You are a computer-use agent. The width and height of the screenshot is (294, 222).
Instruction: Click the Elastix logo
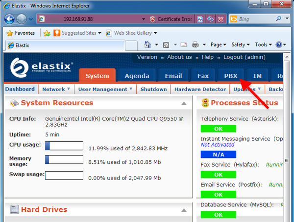[x=42, y=67]
